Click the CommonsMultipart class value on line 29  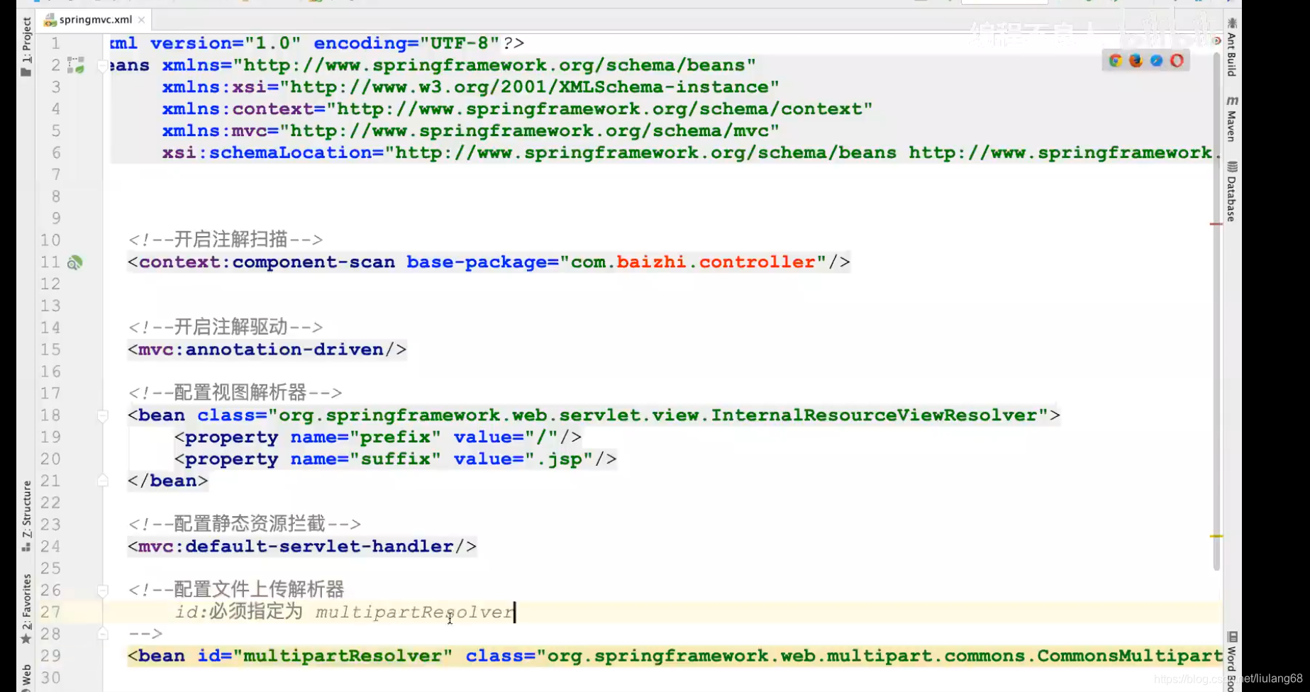coord(885,656)
